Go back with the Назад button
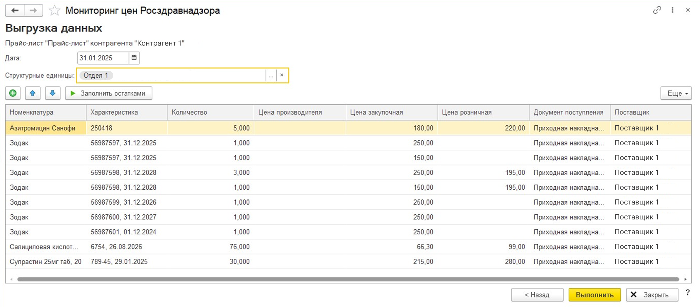The height and width of the screenshot is (307, 700). pos(537,294)
